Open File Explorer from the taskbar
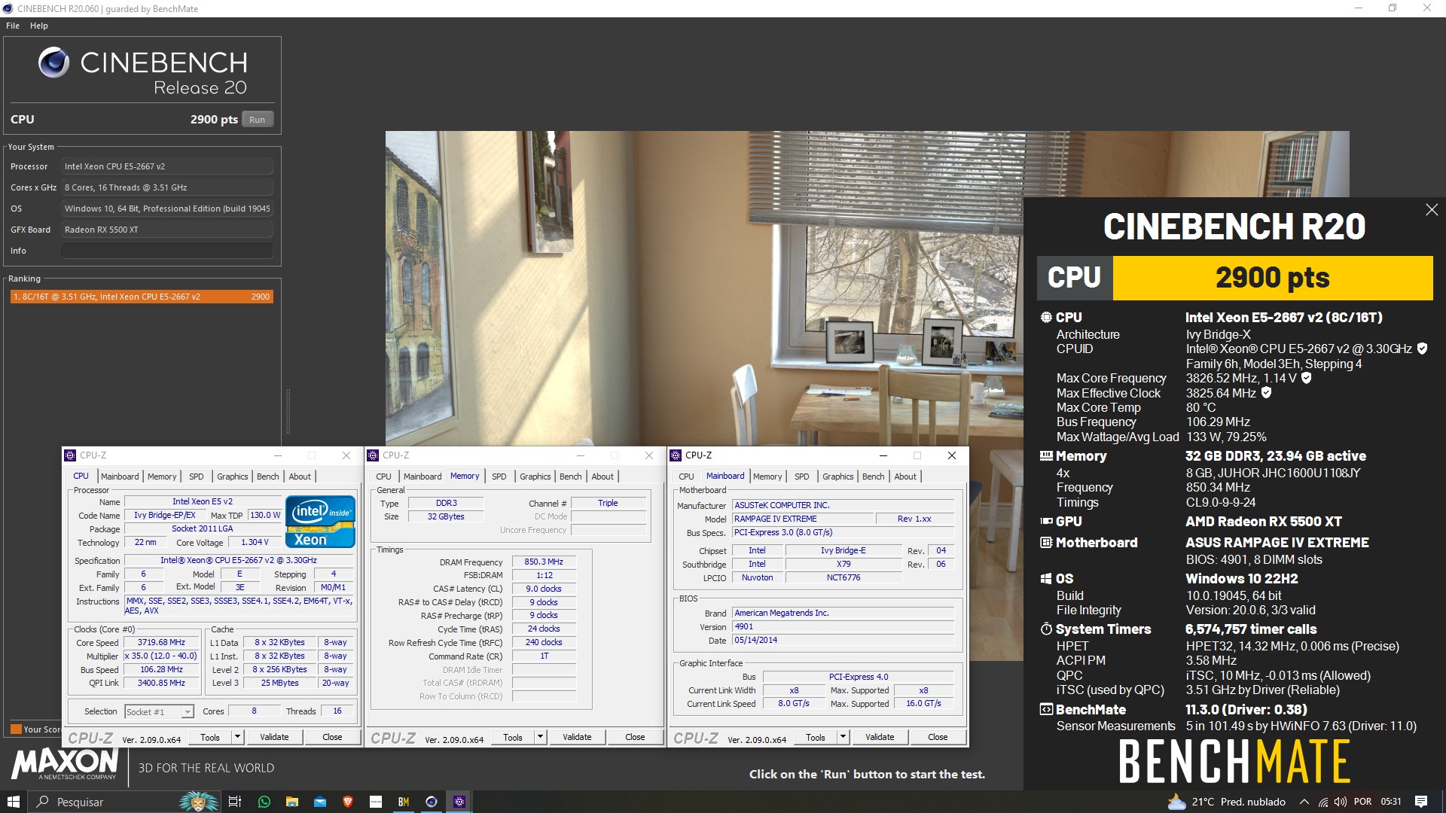 [x=292, y=802]
